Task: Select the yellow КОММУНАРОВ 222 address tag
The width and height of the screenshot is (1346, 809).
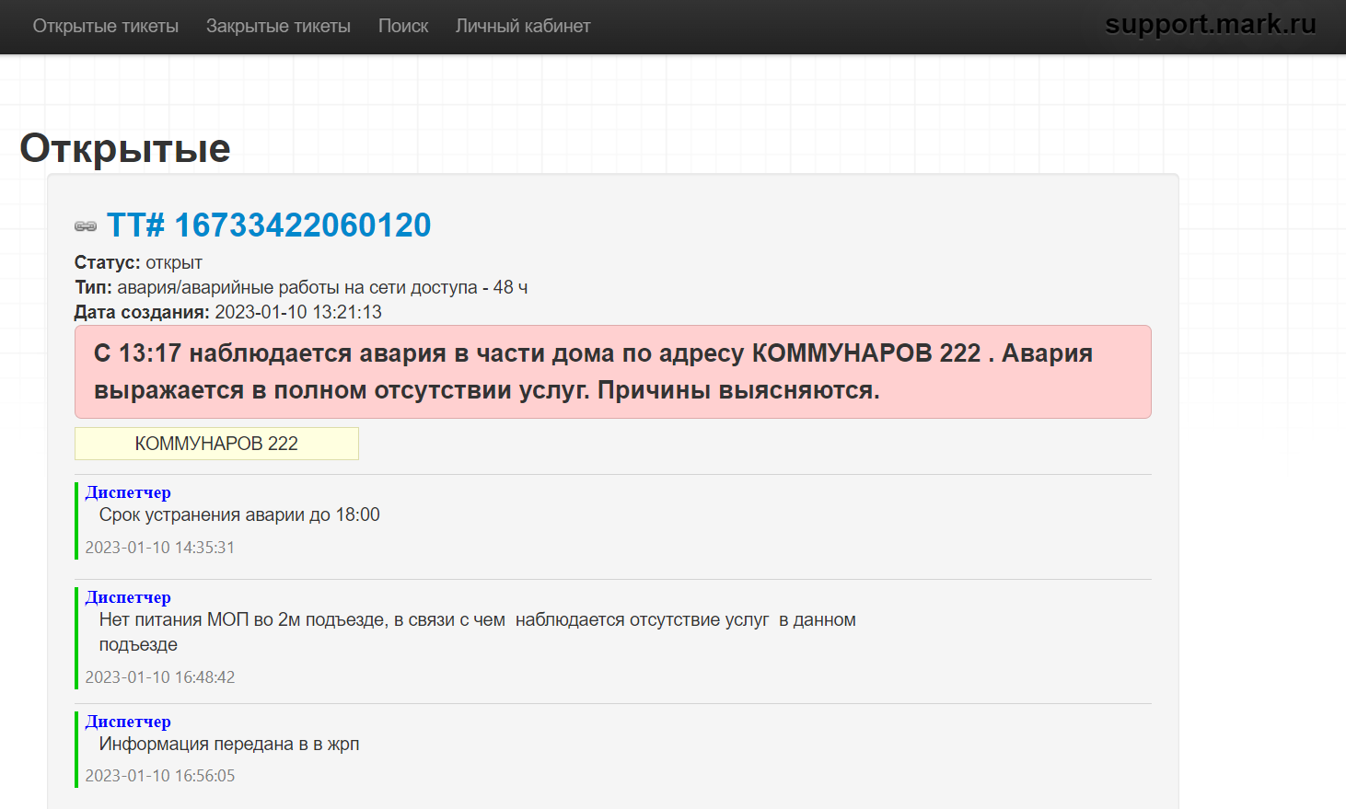Action: (216, 444)
